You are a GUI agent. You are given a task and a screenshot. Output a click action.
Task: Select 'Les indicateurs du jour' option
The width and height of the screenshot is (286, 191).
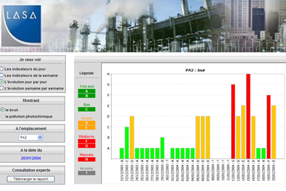tap(2, 69)
